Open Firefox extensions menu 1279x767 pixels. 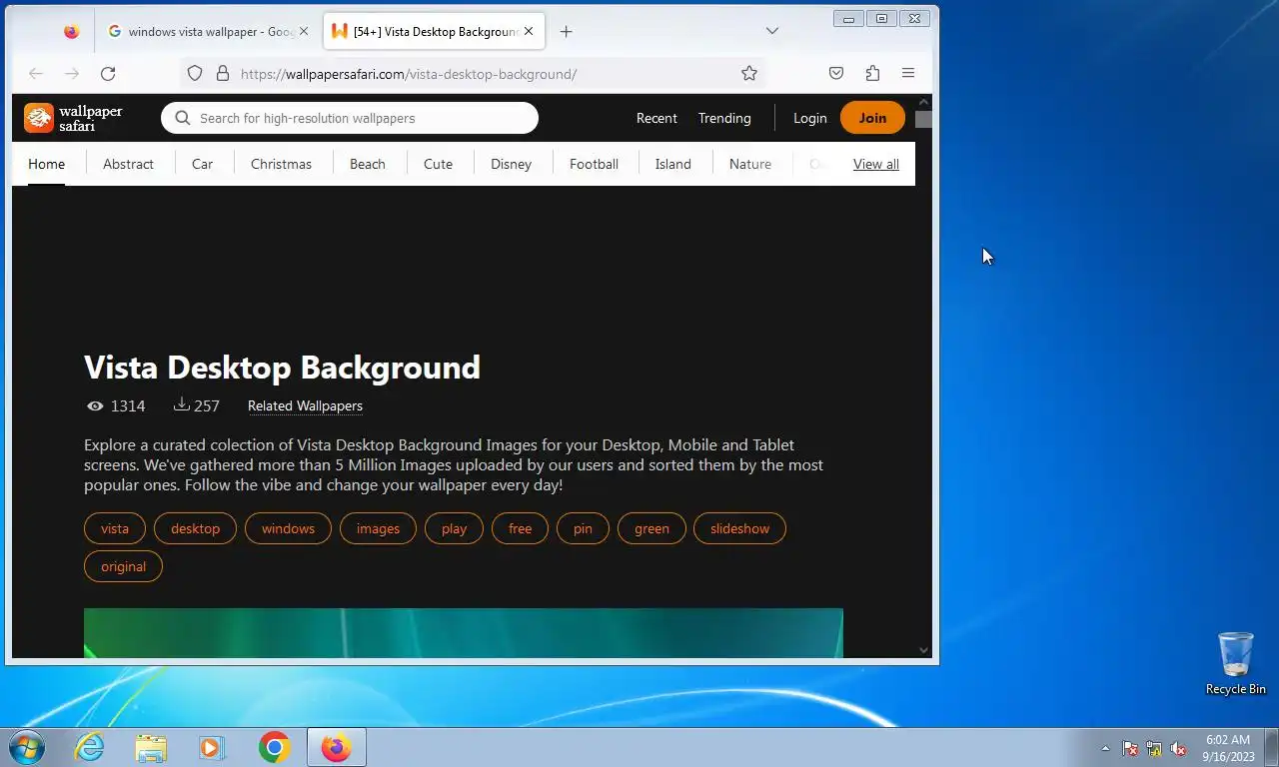pos(872,73)
